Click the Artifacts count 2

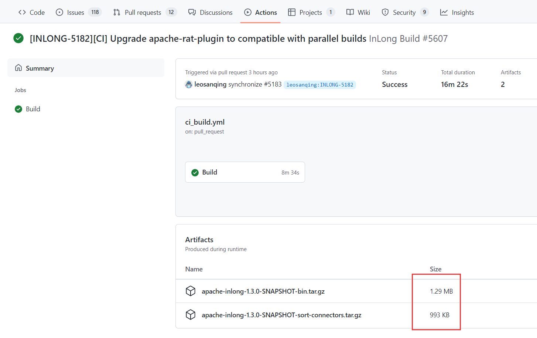pyautogui.click(x=503, y=84)
